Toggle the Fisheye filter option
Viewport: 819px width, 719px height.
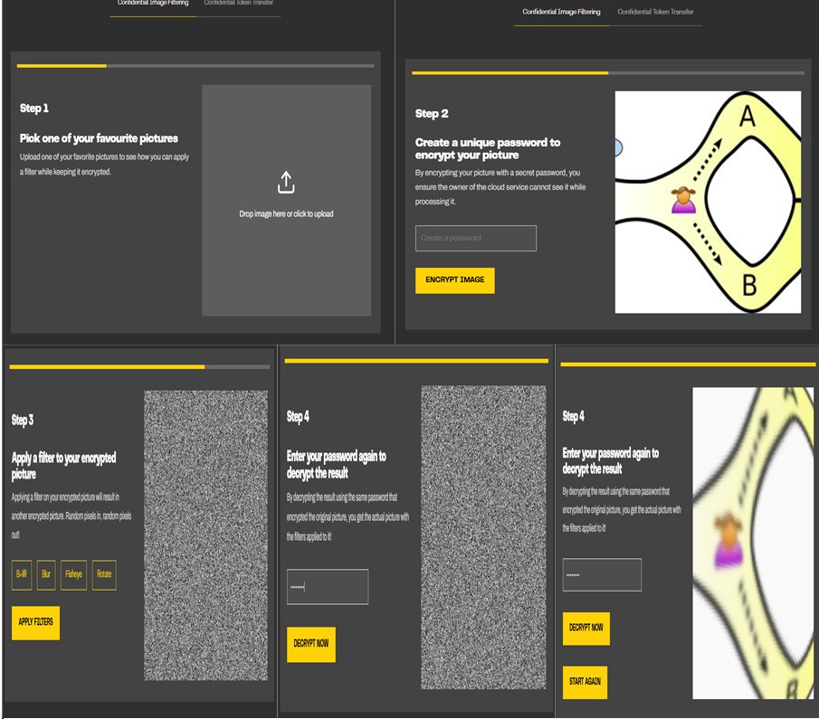73,575
